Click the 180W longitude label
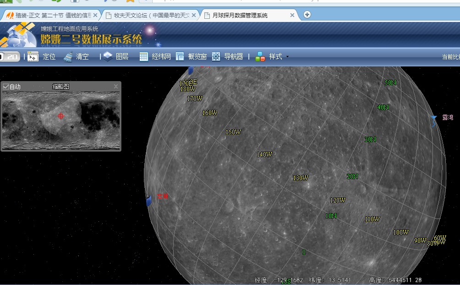 (x=188, y=89)
